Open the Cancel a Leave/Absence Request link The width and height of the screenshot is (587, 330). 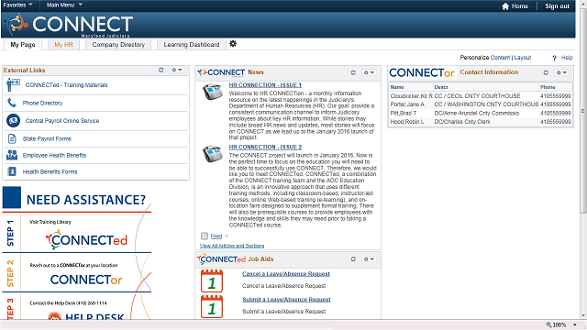tap(286, 274)
